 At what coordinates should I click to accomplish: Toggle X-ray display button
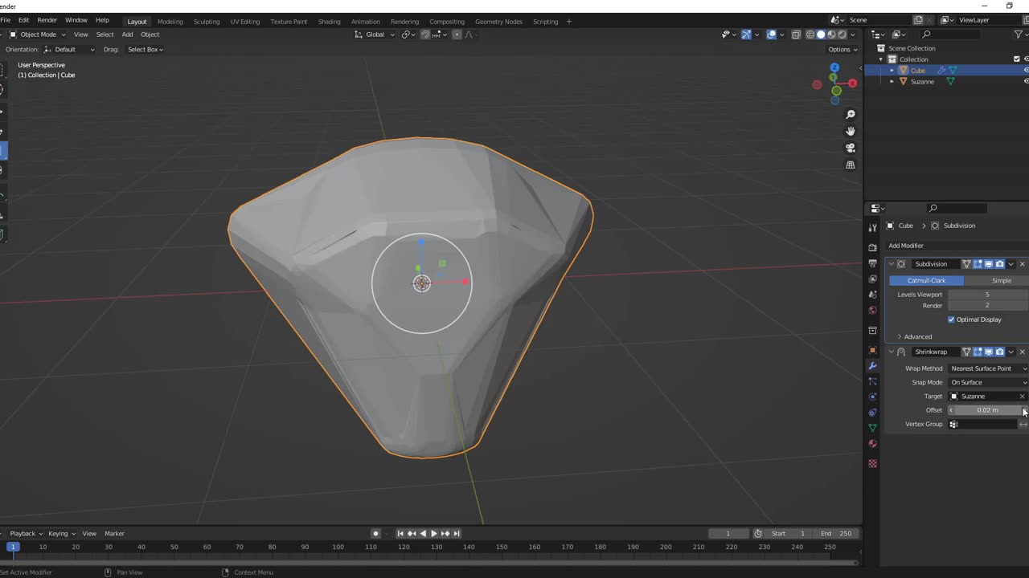point(796,35)
